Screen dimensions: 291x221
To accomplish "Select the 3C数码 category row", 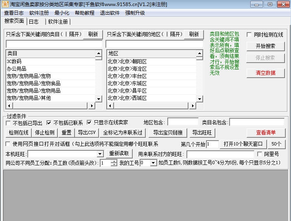I will [x=50, y=61].
